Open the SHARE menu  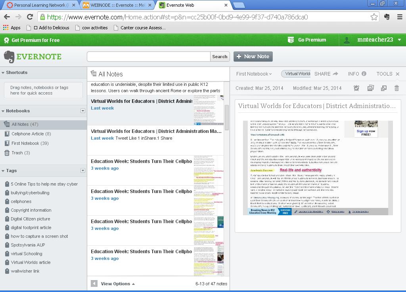[326, 74]
